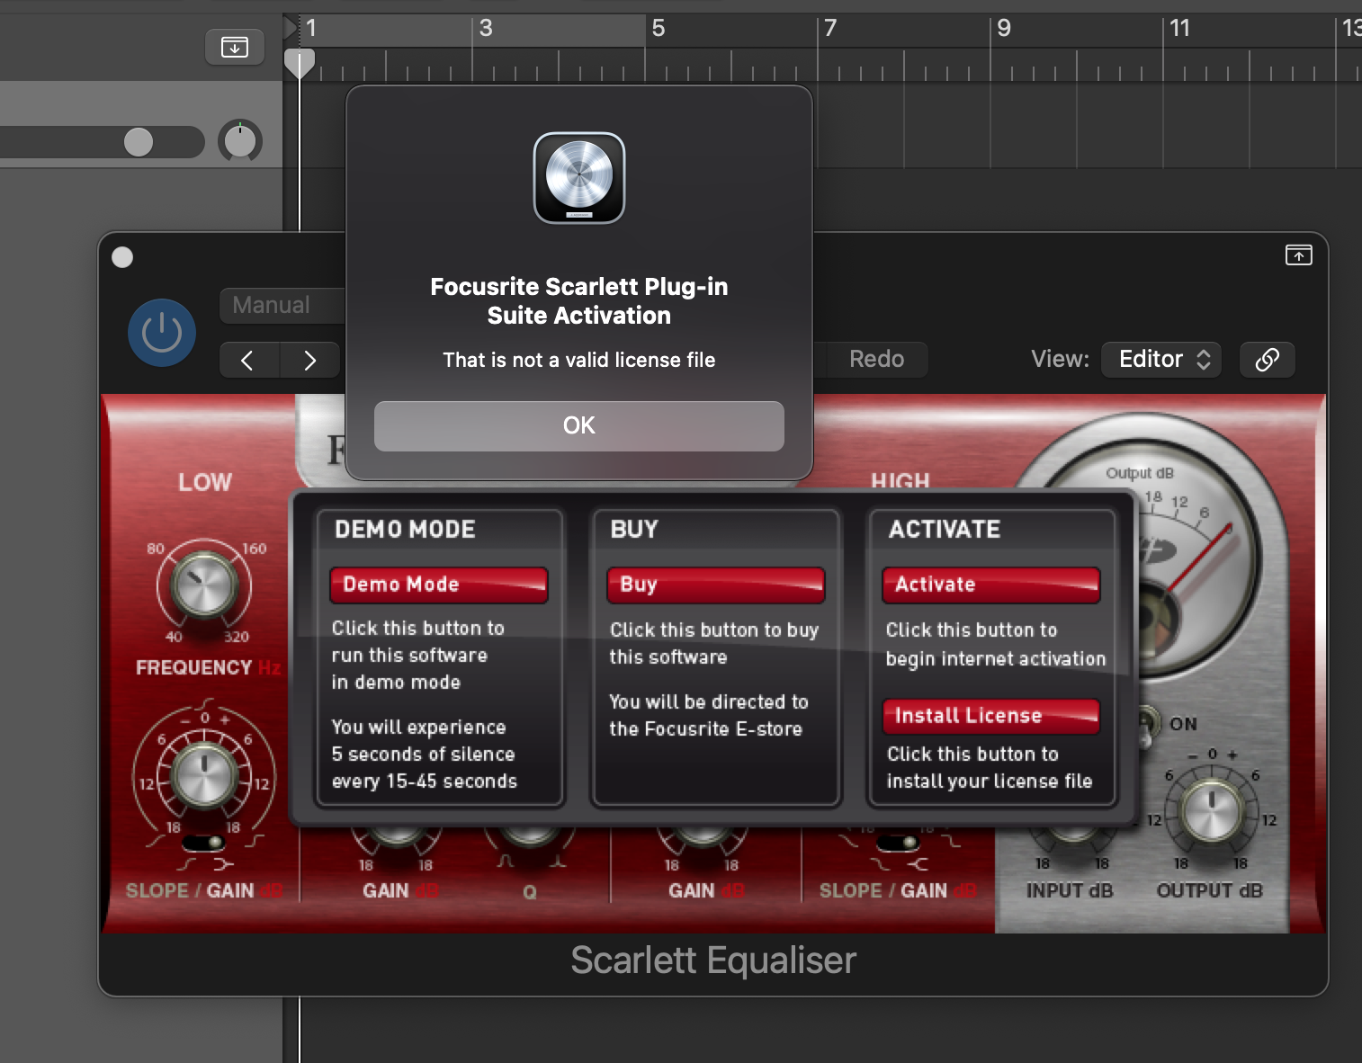Click the "Scarlett Equaliser" title text
Screen dimensions: 1362x1063
pyautogui.click(x=713, y=960)
